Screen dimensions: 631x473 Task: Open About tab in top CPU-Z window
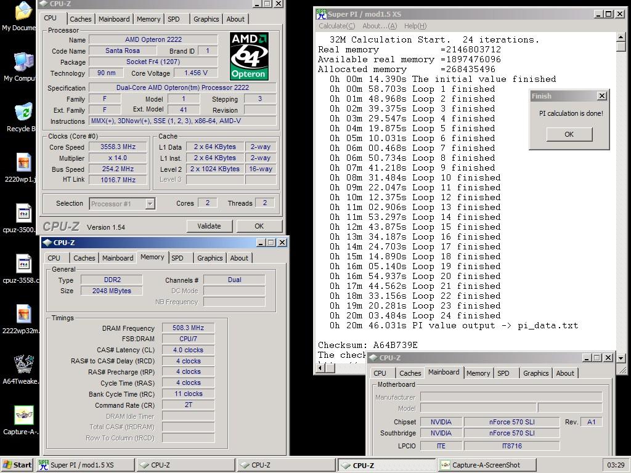pyautogui.click(x=235, y=19)
